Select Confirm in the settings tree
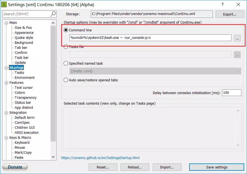The height and width of the screenshot is (174, 247). (x=21, y=53)
